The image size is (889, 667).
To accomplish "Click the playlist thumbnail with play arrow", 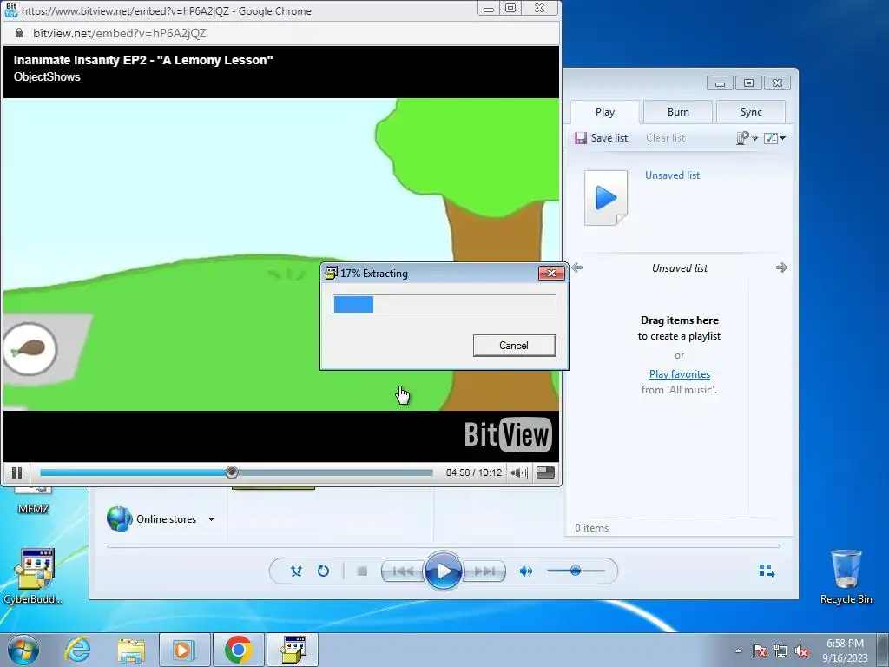I will (606, 198).
